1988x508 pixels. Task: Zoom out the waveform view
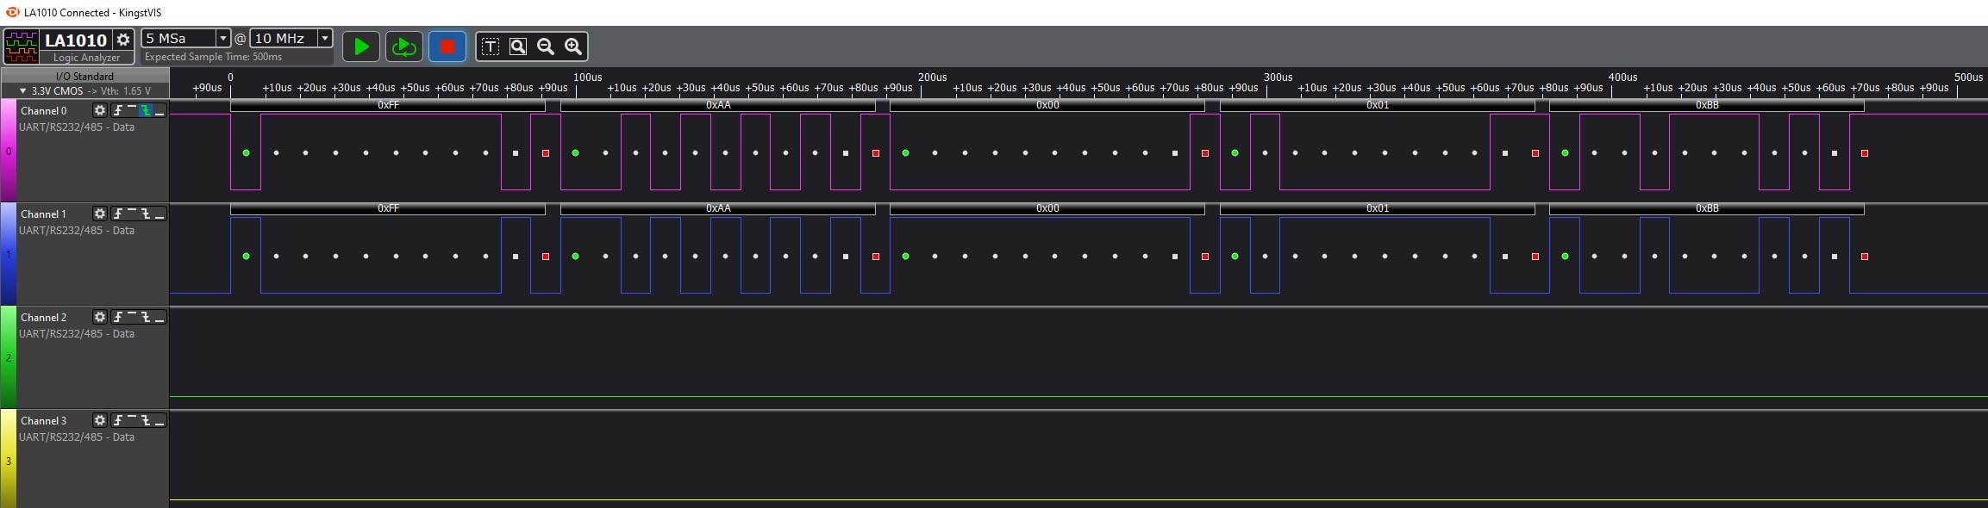[546, 46]
